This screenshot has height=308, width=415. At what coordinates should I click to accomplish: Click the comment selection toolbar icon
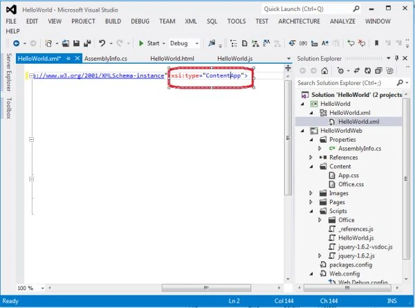(351, 43)
